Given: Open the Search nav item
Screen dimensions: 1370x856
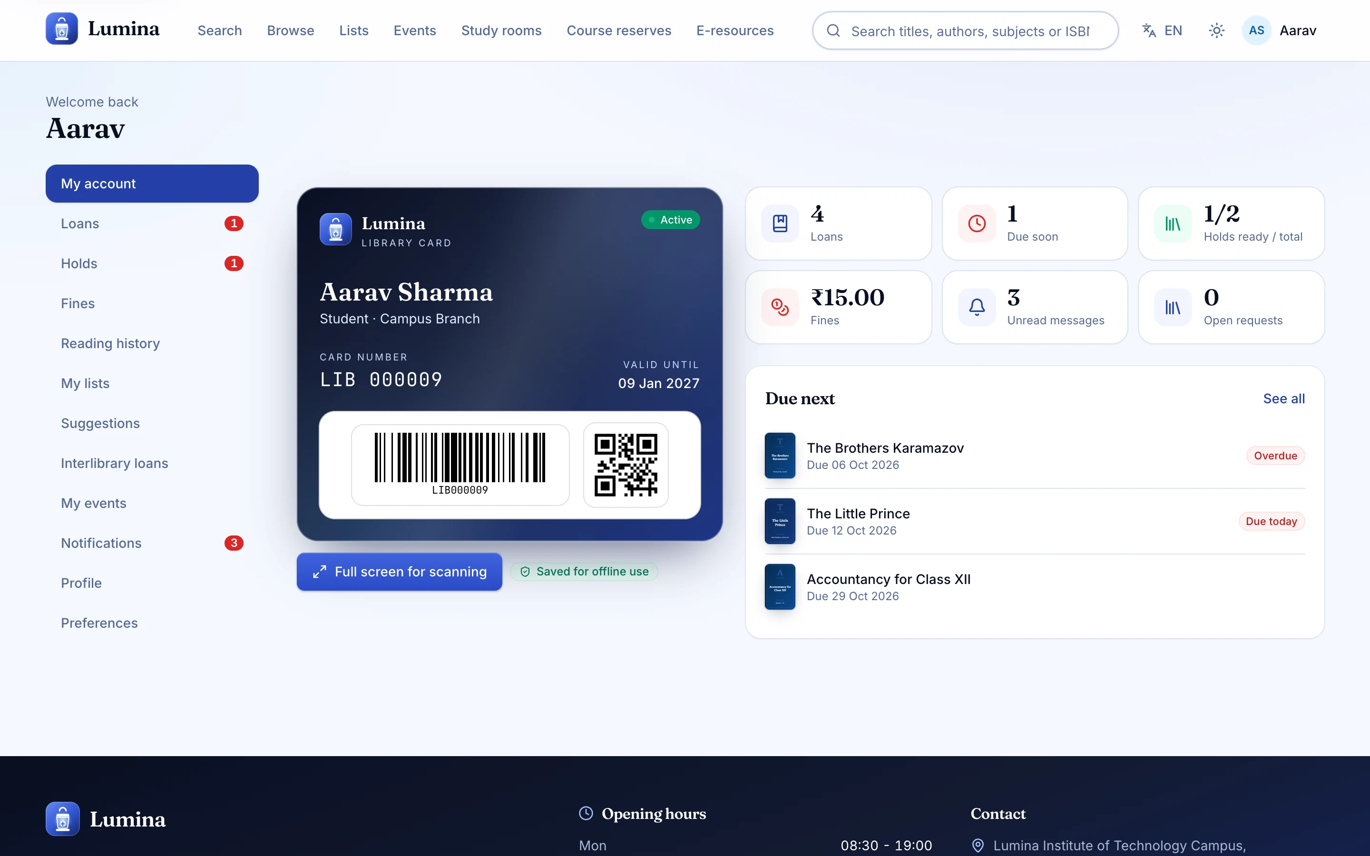Looking at the screenshot, I should [220, 30].
